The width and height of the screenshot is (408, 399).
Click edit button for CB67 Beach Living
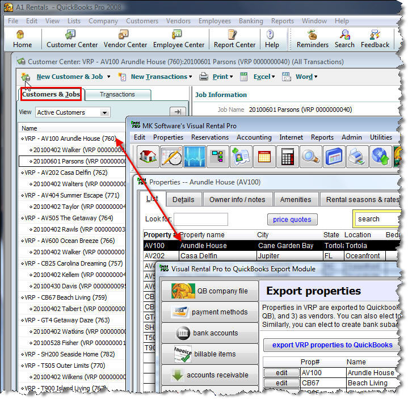coord(281,383)
